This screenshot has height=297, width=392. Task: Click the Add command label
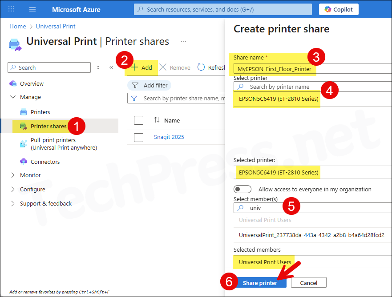(147, 67)
